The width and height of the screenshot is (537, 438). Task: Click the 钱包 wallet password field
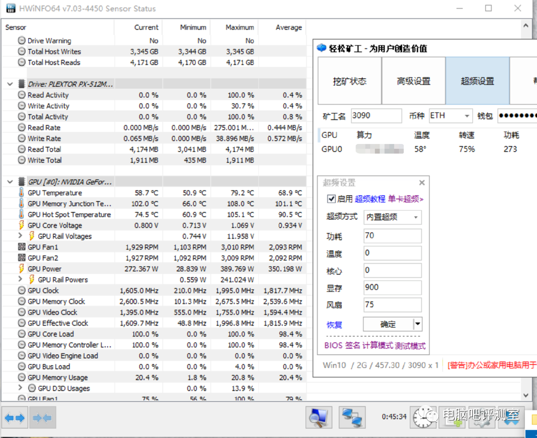pos(517,116)
